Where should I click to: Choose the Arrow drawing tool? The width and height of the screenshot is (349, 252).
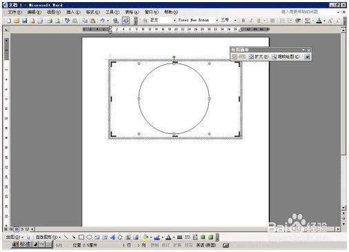74,237
